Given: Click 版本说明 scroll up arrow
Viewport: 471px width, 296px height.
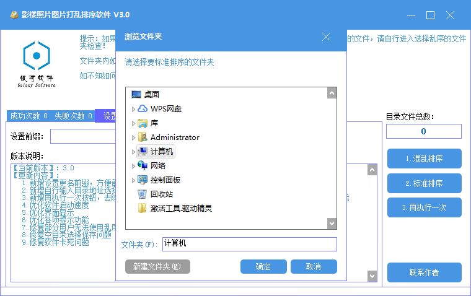Looking at the screenshot, I should coord(372,170).
